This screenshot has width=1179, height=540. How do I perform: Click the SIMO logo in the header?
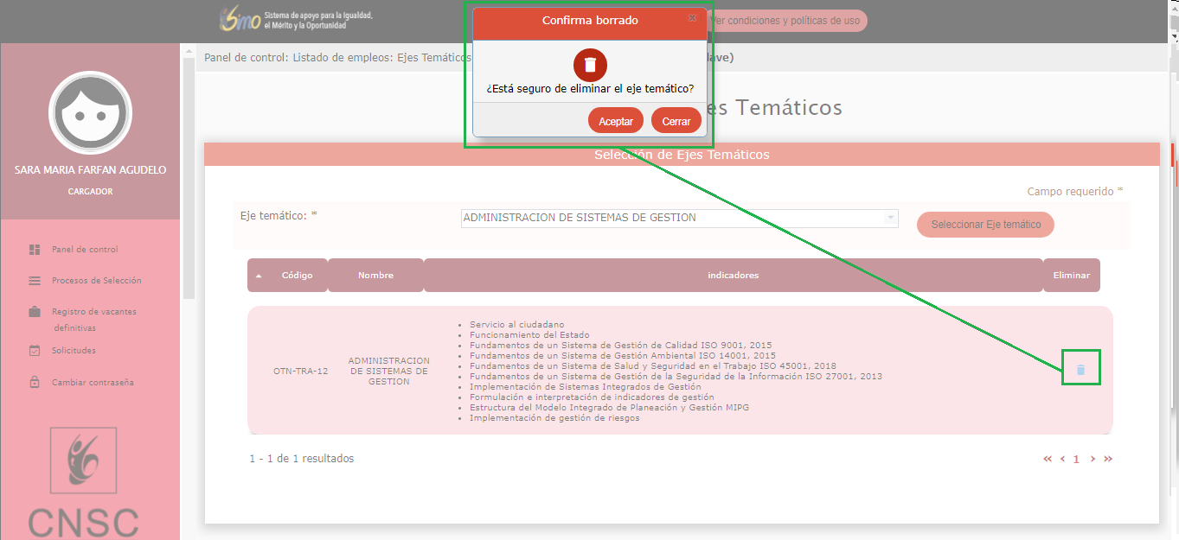tap(240, 21)
